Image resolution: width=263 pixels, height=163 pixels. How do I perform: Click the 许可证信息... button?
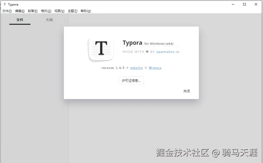point(131,81)
